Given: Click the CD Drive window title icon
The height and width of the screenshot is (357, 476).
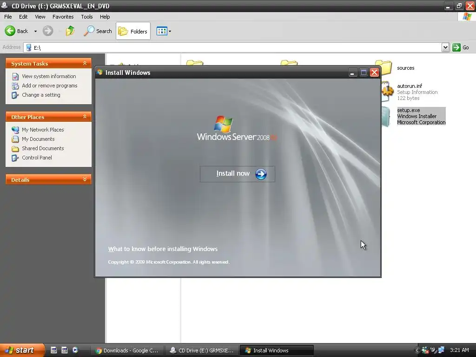Looking at the screenshot, I should coord(4,6).
